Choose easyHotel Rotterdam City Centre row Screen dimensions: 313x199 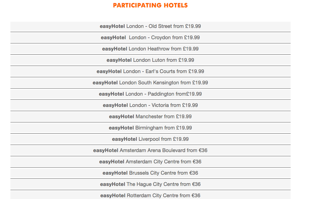click(x=151, y=195)
